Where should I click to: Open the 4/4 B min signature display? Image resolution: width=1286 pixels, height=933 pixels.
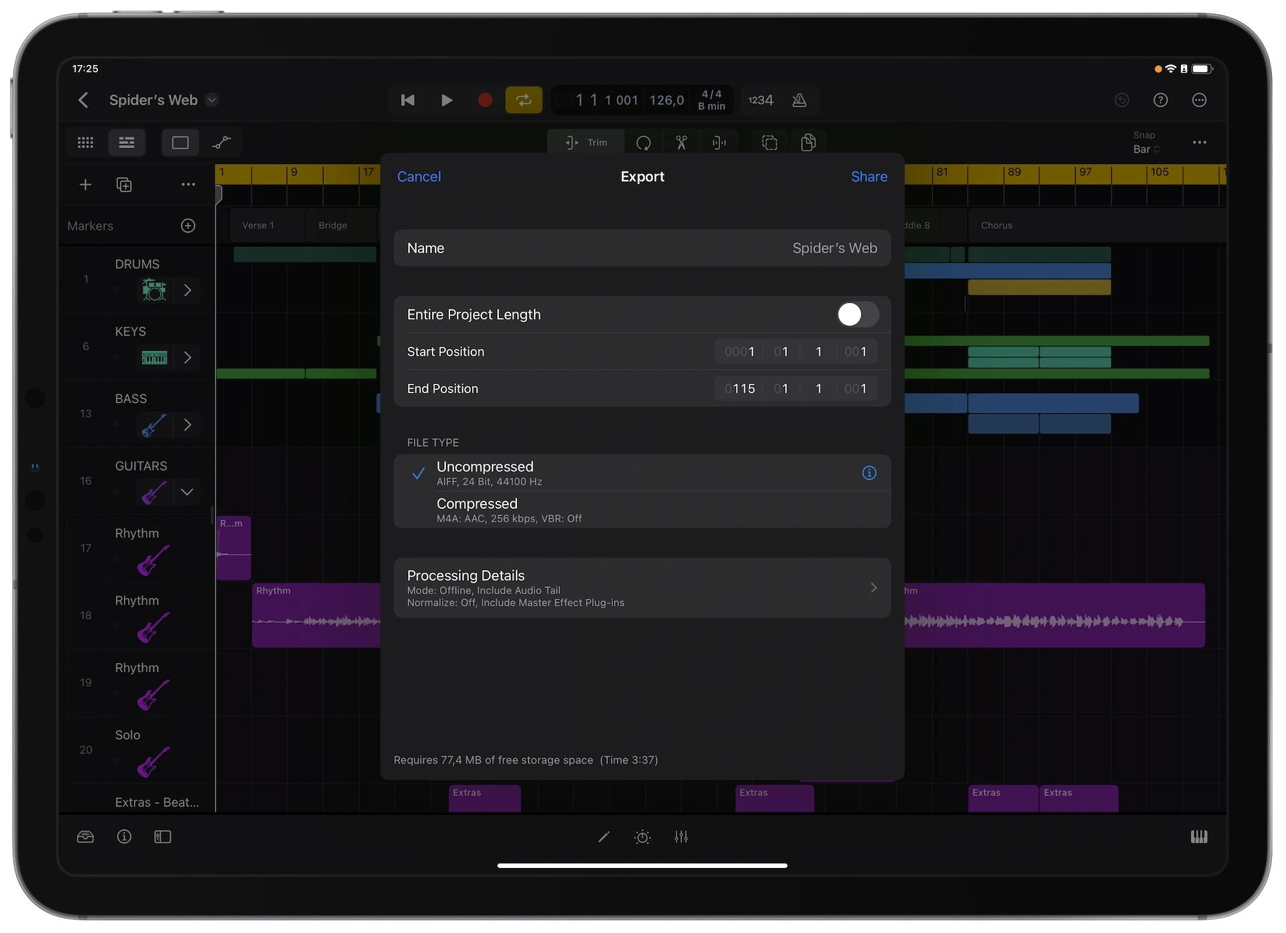[711, 100]
